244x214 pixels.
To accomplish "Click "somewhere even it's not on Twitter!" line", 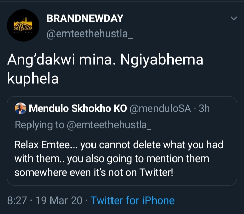I will (94, 172).
